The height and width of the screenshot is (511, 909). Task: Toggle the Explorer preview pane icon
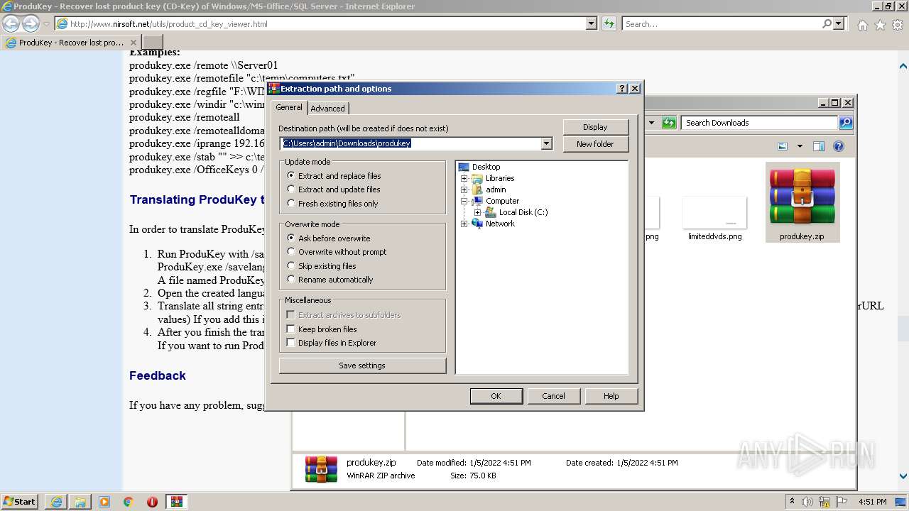point(818,146)
